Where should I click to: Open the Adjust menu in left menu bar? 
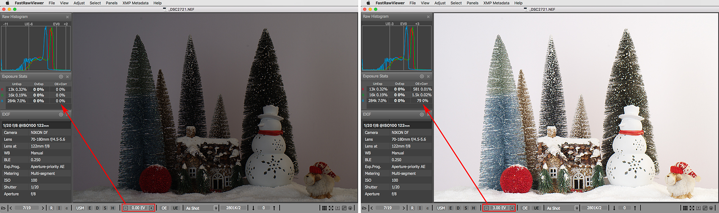[79, 3]
